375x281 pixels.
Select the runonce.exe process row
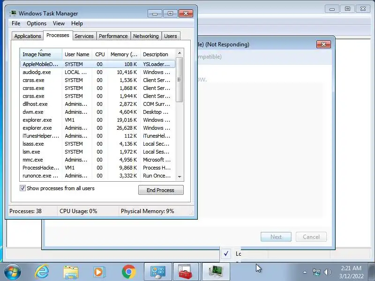(x=98, y=176)
